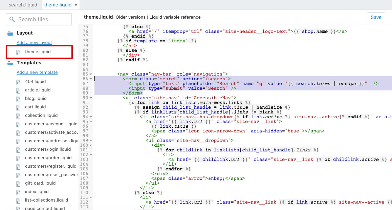Collapse code fold at line 102
392x210 pixels.
[91, 155]
